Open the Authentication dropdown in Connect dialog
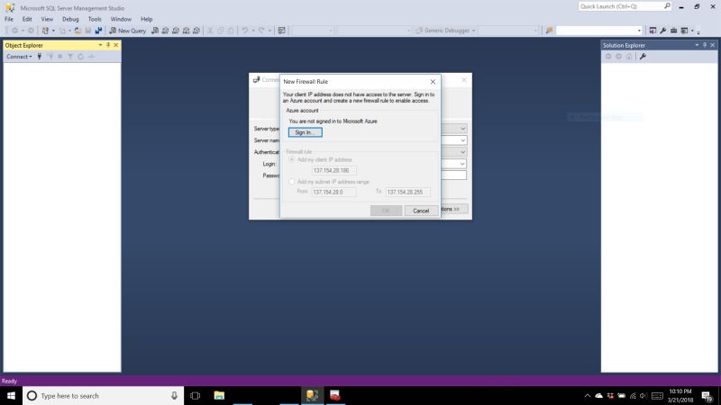The width and height of the screenshot is (721, 405). [x=462, y=152]
